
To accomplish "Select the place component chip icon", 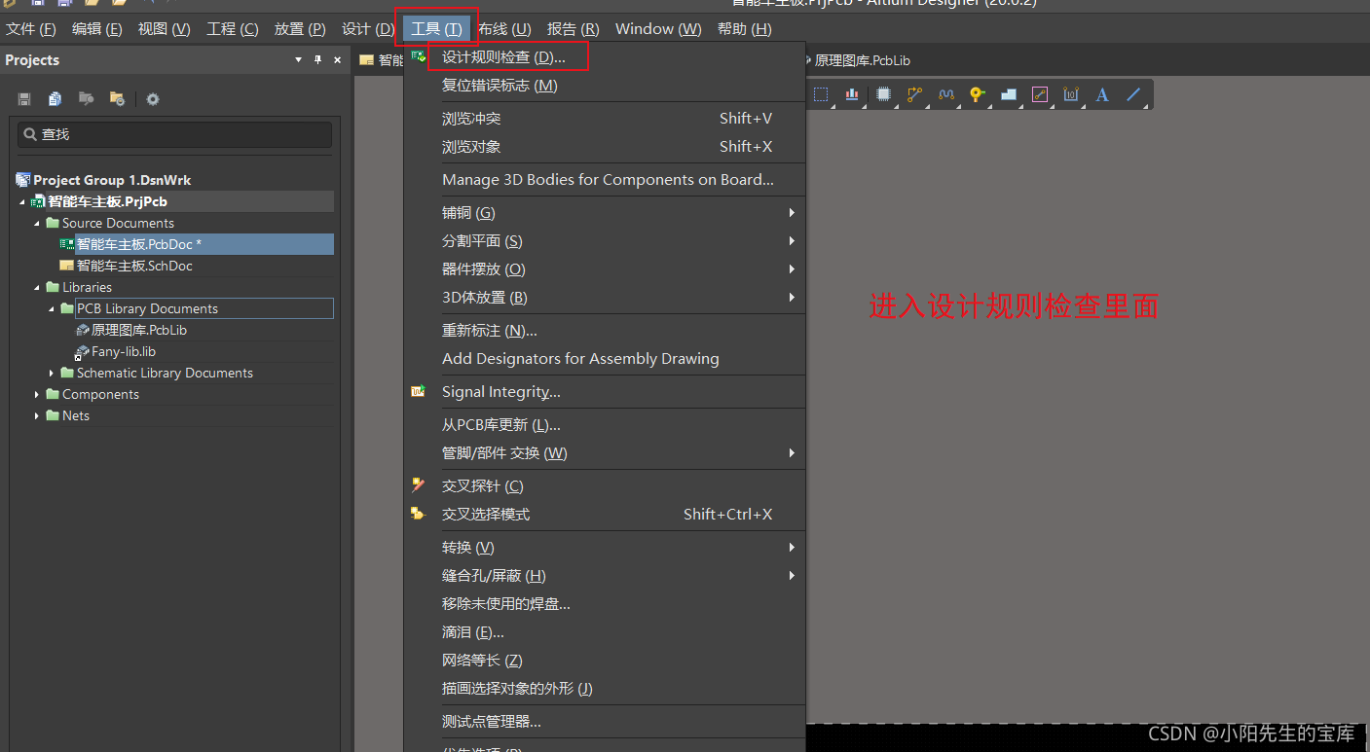I will click(883, 94).
